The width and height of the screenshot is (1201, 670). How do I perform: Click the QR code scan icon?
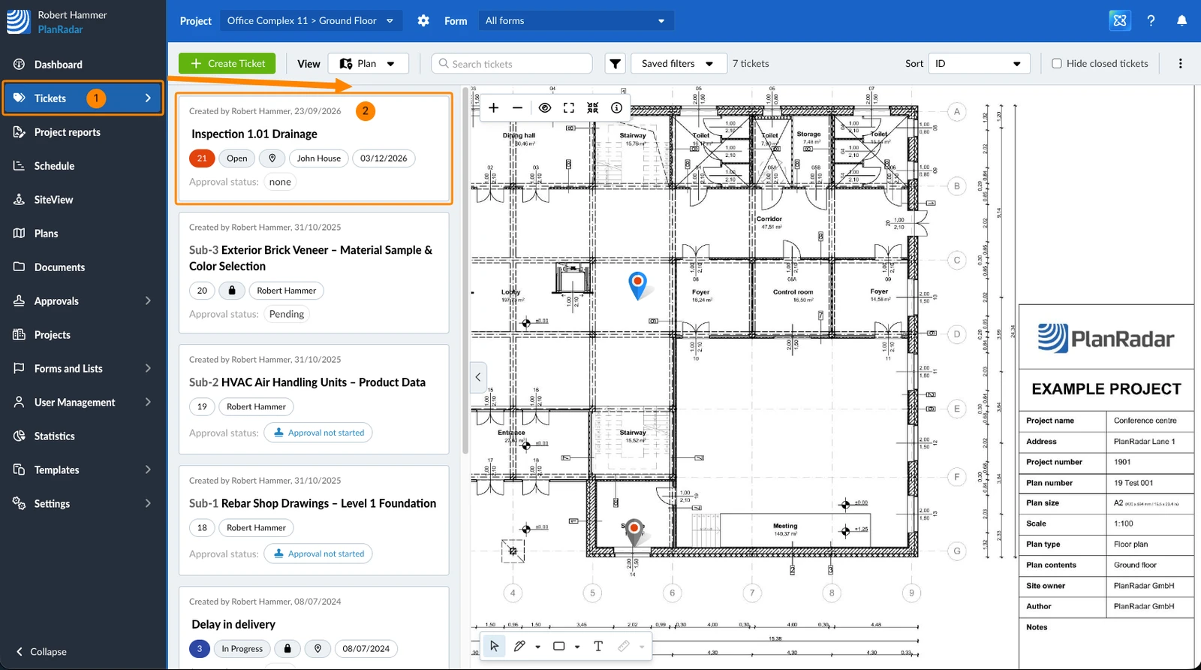tap(593, 108)
